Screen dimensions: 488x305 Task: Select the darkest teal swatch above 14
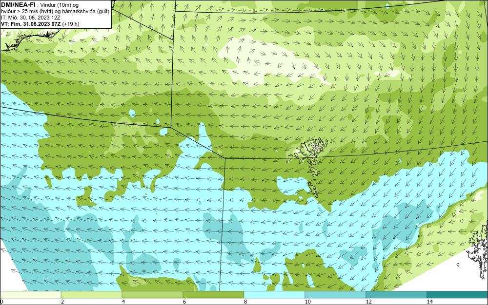(x=458, y=294)
